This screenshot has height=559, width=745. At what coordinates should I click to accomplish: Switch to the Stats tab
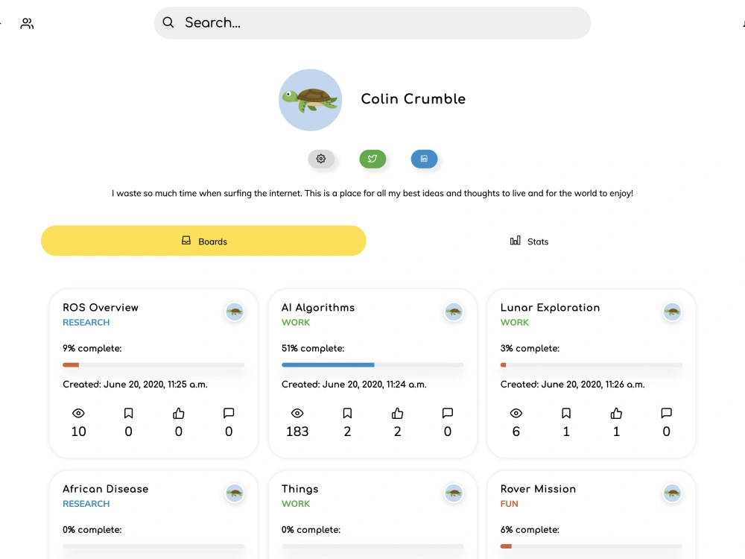tap(529, 241)
